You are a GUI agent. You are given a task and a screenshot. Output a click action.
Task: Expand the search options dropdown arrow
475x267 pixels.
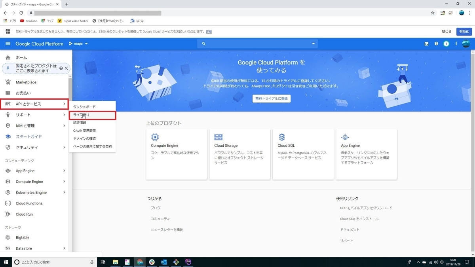[x=313, y=44]
